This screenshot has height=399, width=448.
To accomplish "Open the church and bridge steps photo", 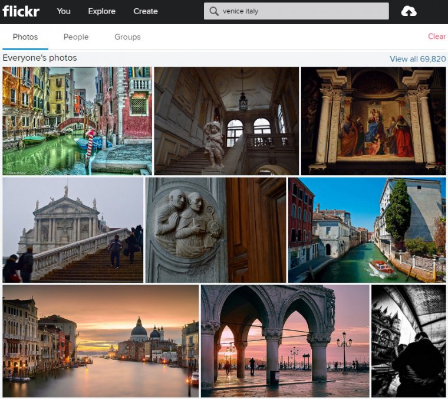I will 73,230.
